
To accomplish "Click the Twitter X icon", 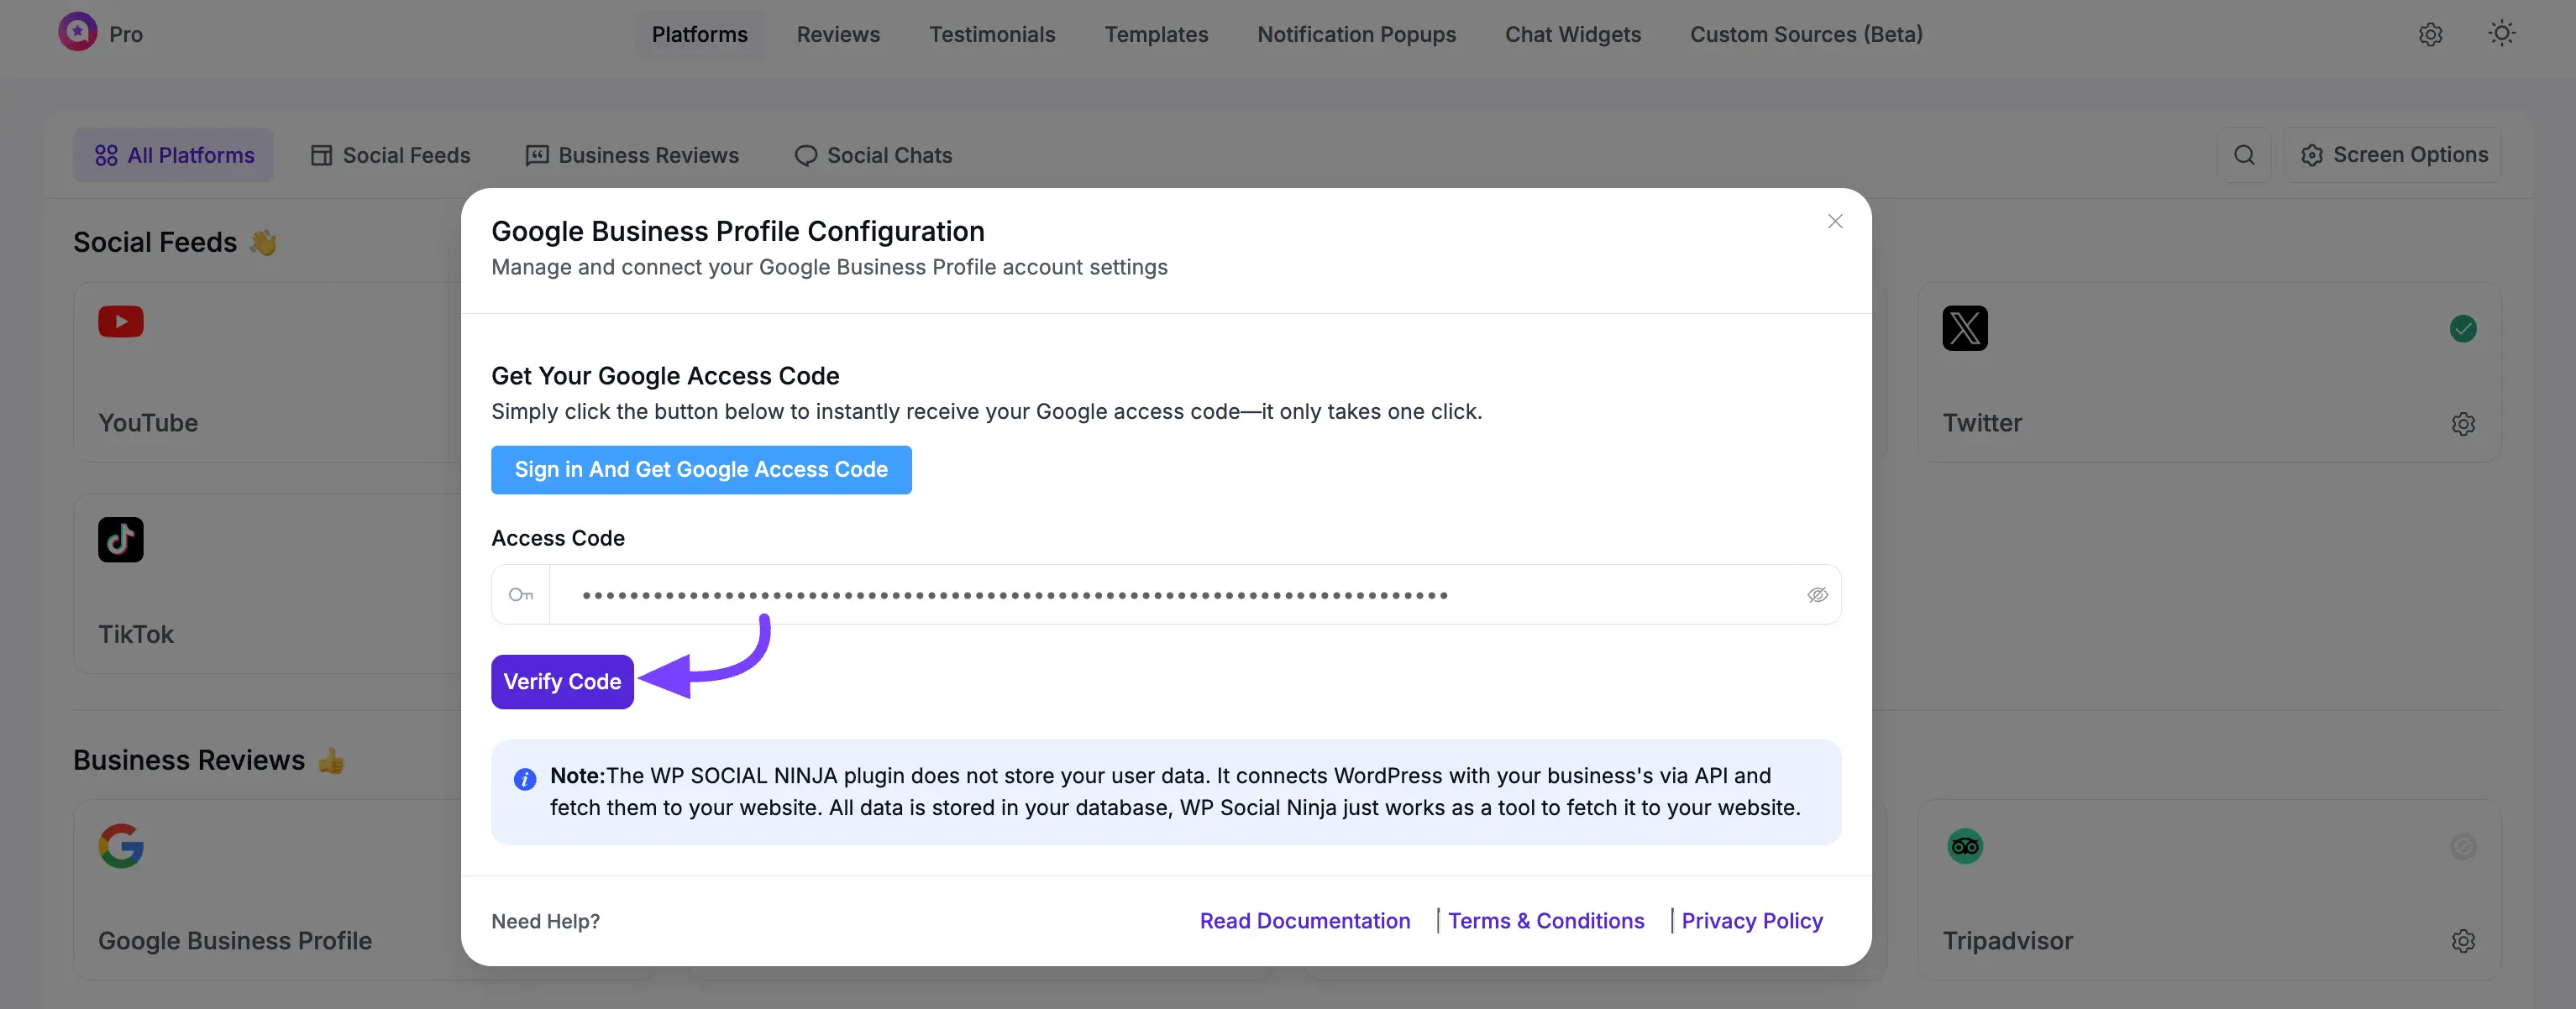I will click(1963, 327).
